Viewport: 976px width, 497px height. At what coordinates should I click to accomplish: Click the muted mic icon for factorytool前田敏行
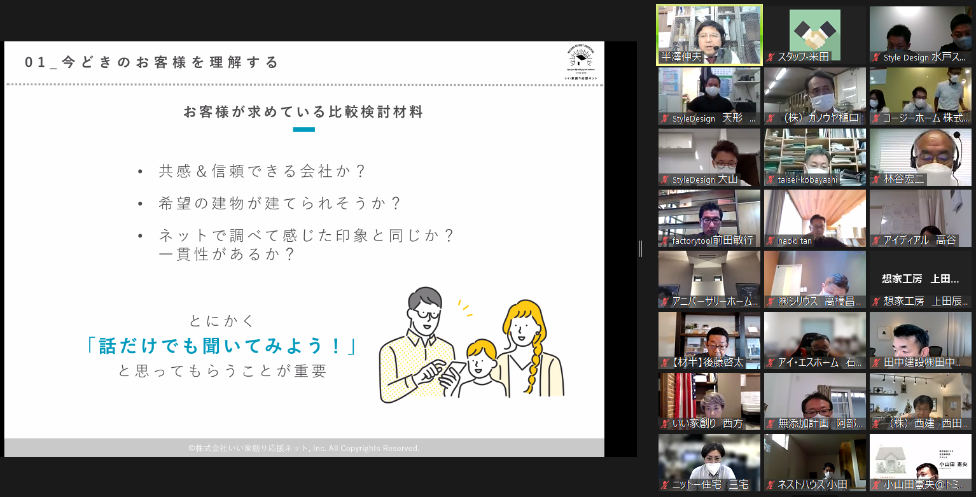point(666,241)
